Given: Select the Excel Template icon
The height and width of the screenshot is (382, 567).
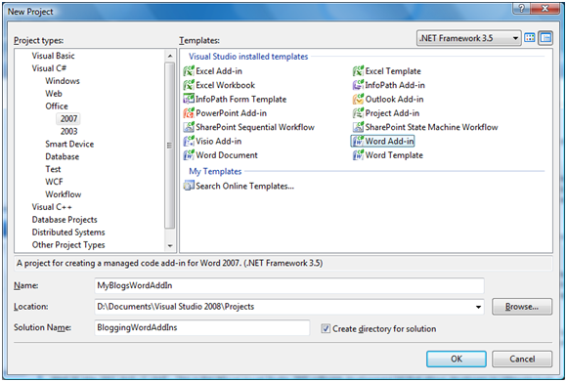Looking at the screenshot, I should 358,71.
